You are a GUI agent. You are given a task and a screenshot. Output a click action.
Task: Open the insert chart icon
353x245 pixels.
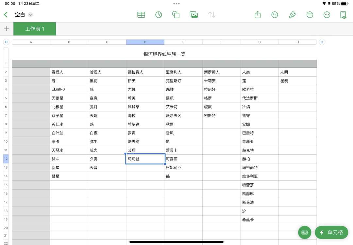(x=159, y=15)
